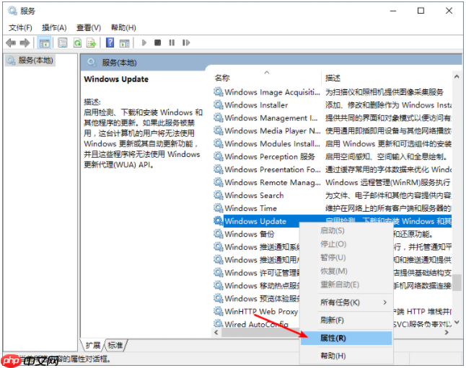Click the Export List toolbar icon
Viewport: 466px width, 368px height.
[91, 42]
